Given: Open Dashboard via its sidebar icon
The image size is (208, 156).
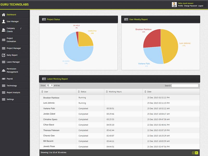Looking at the screenshot, I should click(3, 15).
